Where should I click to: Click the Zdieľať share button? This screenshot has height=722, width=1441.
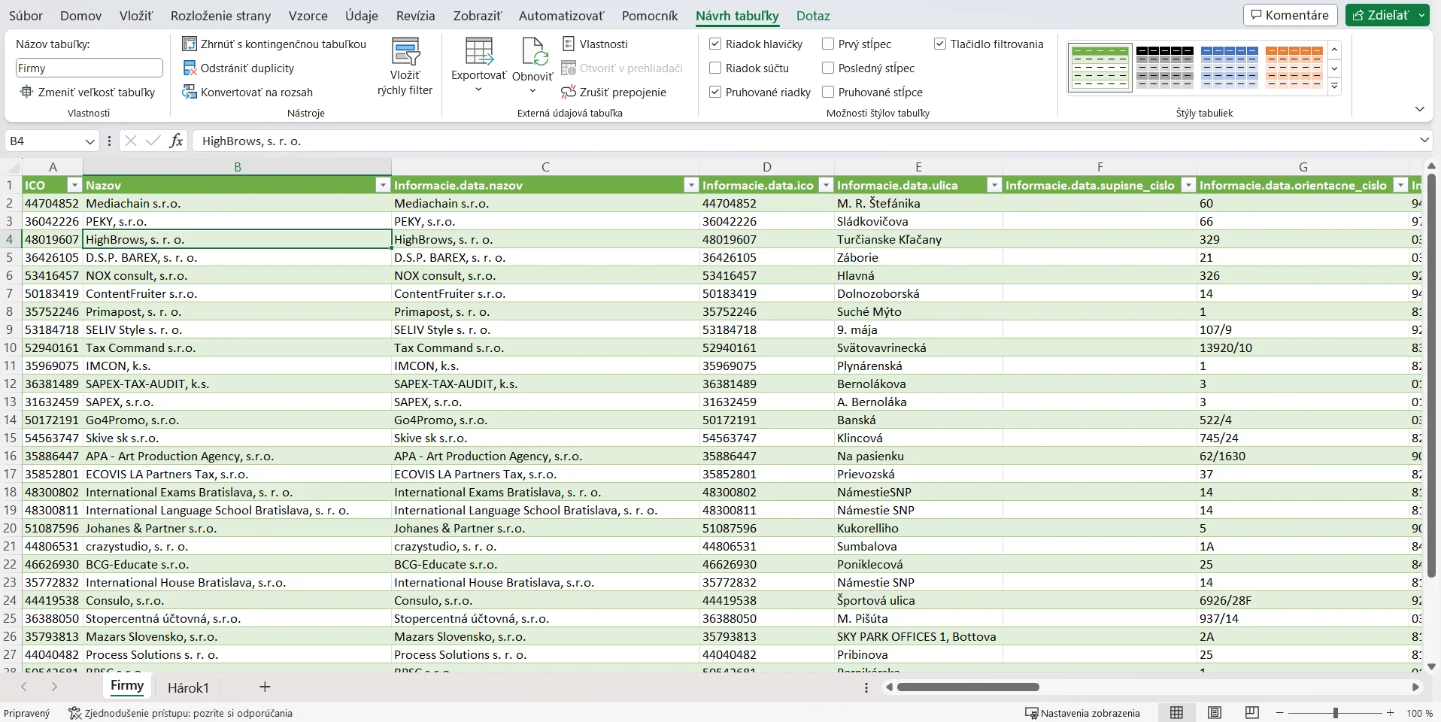(1381, 15)
